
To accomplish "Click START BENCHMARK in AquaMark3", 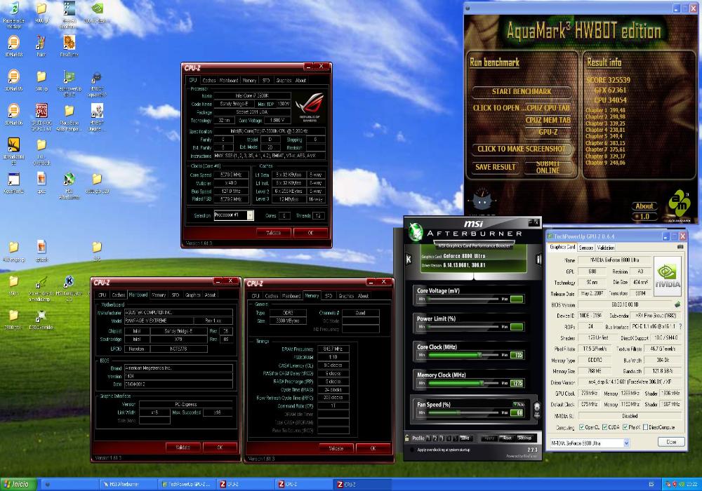I will (522, 91).
